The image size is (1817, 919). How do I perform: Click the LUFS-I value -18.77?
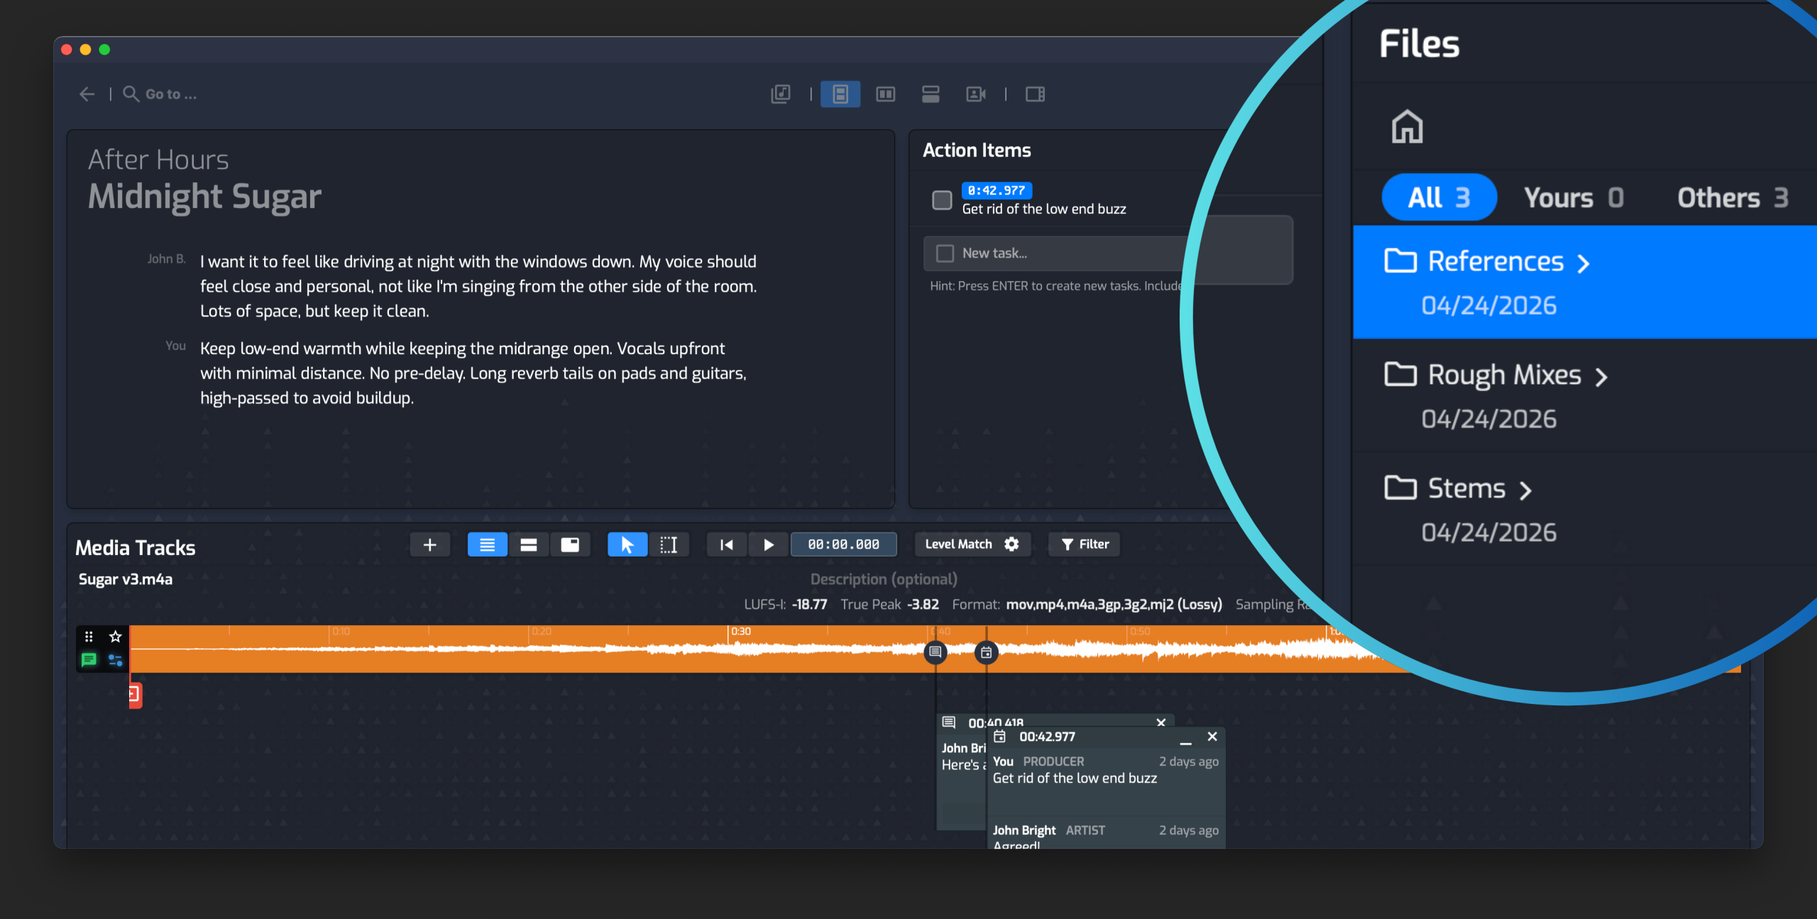[809, 604]
